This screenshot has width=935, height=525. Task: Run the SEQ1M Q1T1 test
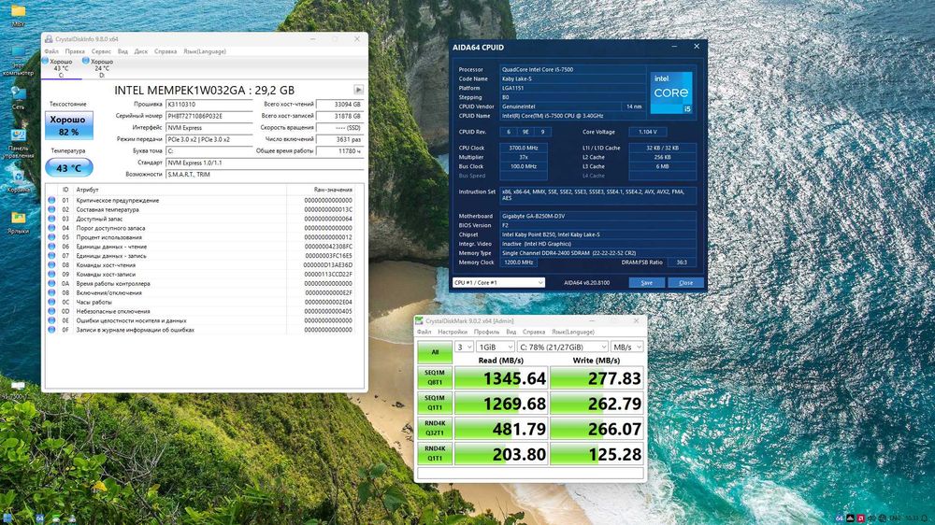(435, 403)
